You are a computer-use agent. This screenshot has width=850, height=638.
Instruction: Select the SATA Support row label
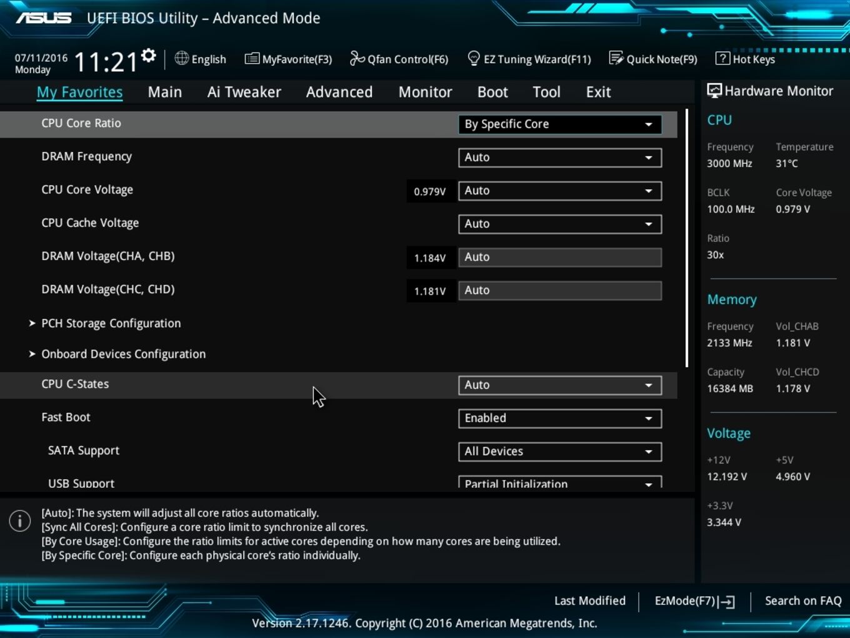84,450
